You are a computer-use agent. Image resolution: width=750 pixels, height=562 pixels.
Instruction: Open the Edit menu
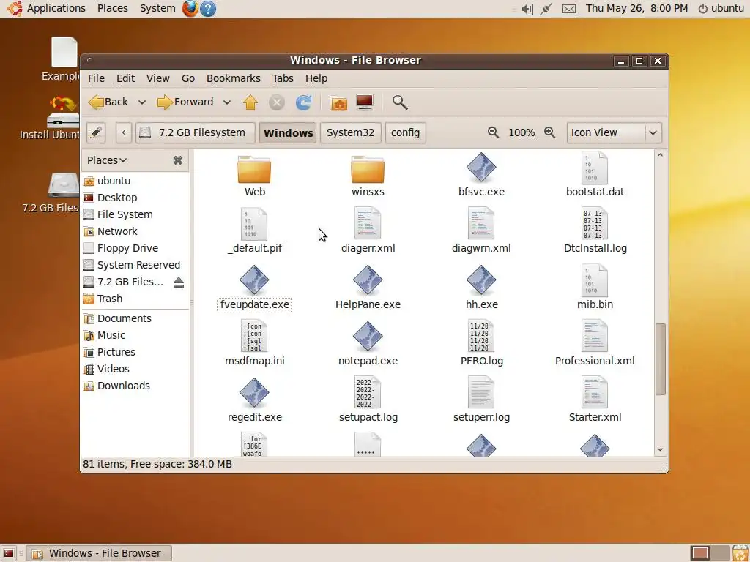click(x=125, y=78)
